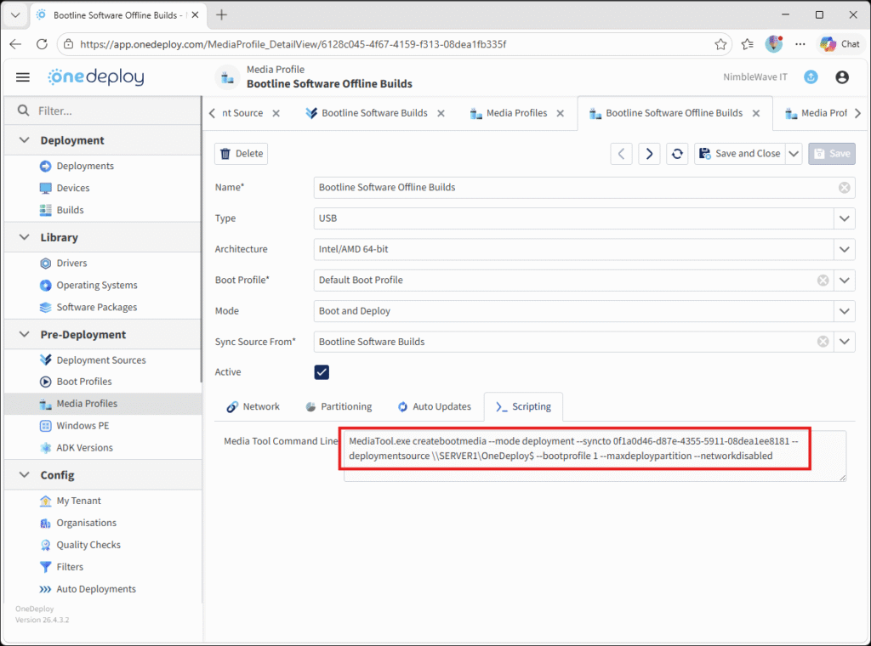This screenshot has height=646, width=871.
Task: Click the Media Tool Command Line text area
Action: pyautogui.click(x=595, y=456)
